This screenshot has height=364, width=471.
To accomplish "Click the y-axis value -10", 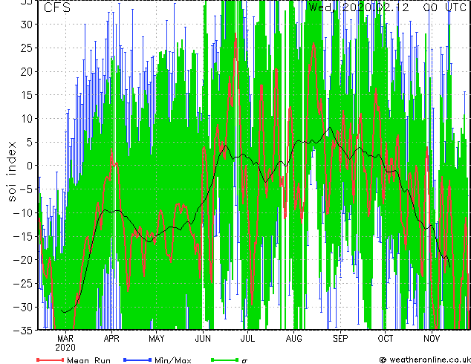I will coord(22,212).
